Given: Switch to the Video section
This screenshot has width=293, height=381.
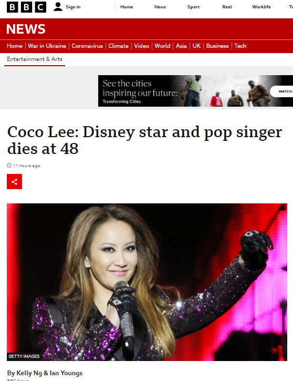Looking at the screenshot, I should coord(142,46).
